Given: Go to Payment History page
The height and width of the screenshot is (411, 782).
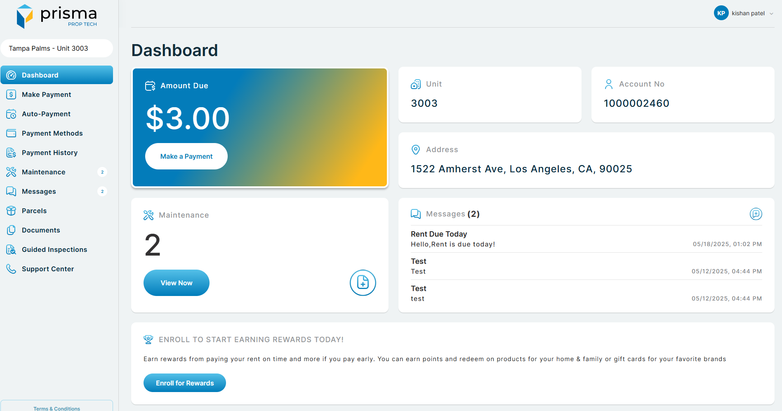Looking at the screenshot, I should (49, 153).
